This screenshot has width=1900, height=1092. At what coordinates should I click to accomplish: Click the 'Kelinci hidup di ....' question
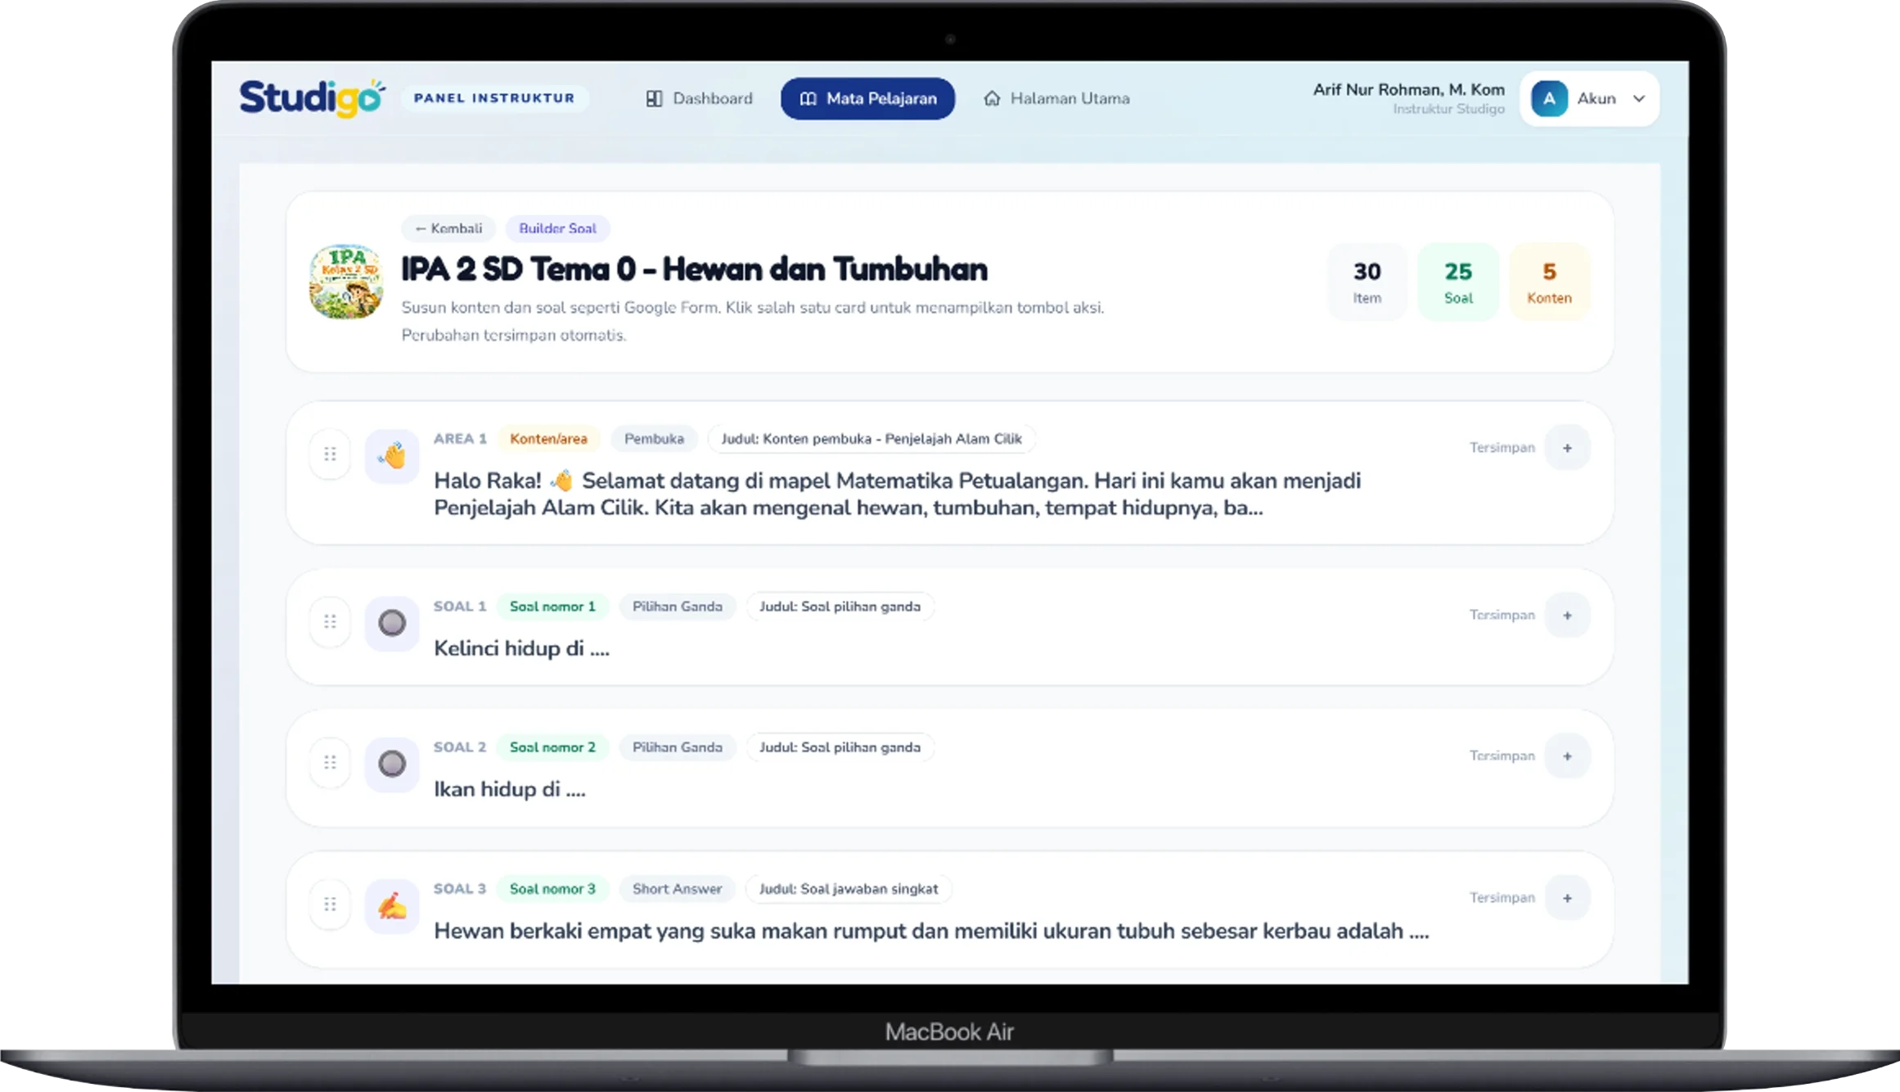click(521, 648)
